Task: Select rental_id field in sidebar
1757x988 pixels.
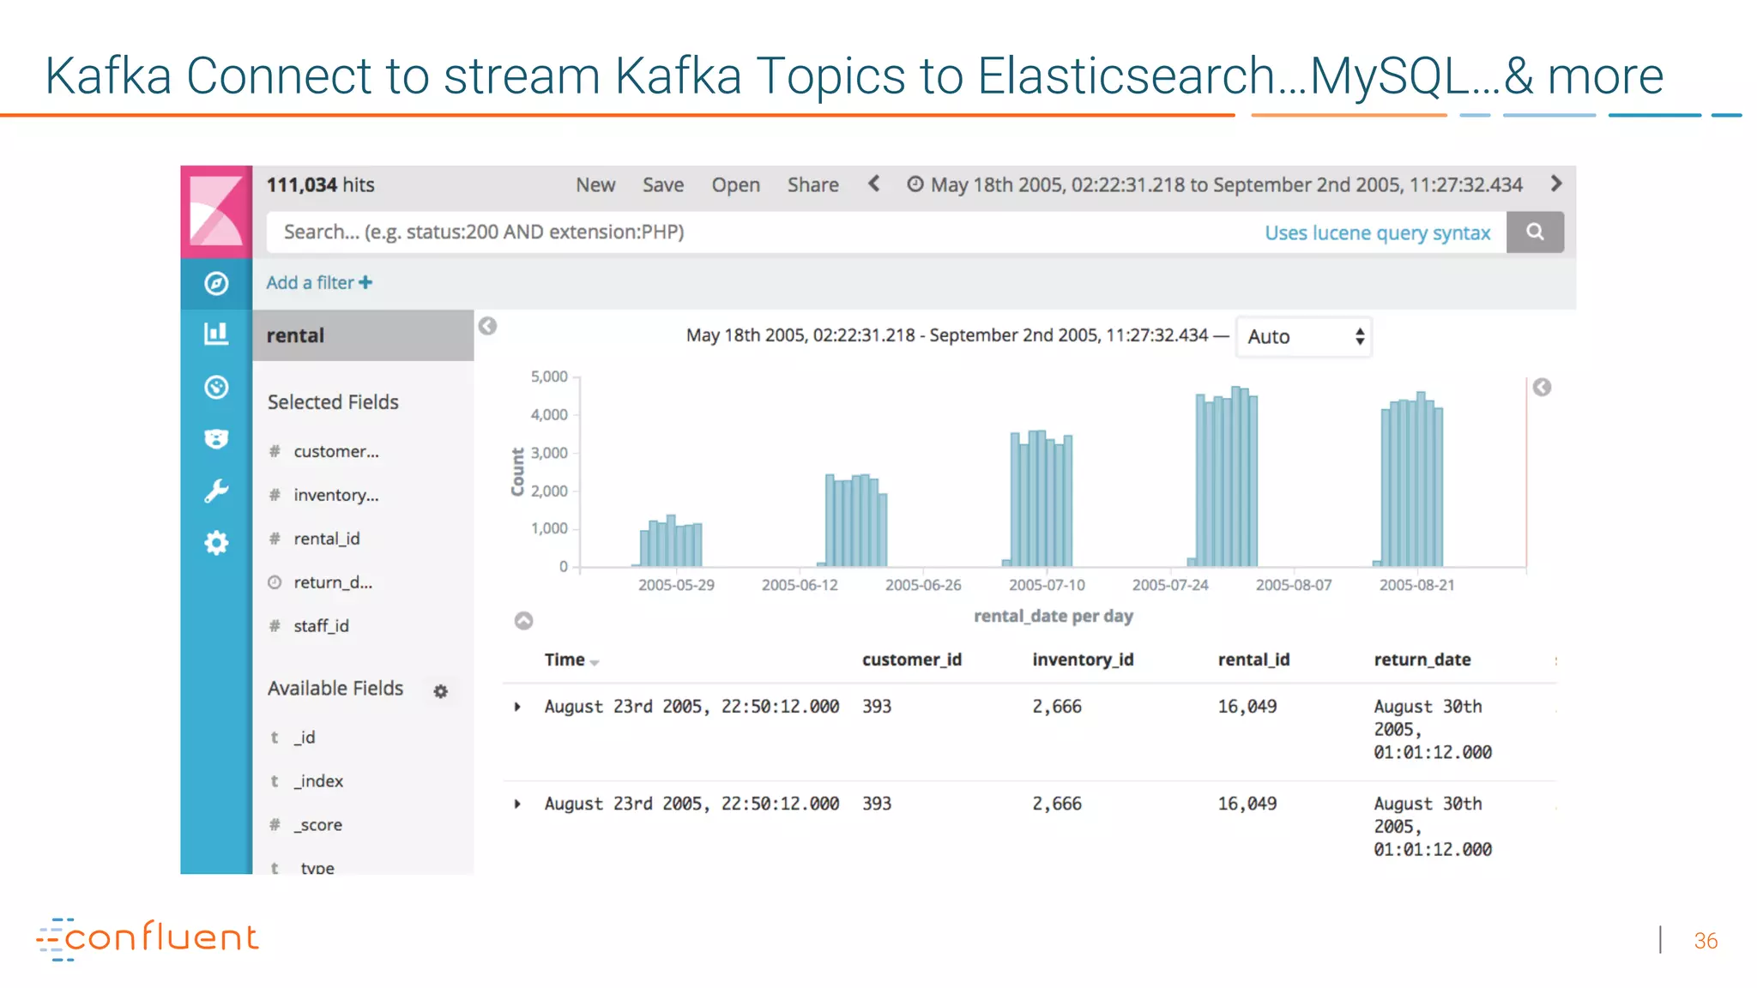Action: (x=327, y=539)
